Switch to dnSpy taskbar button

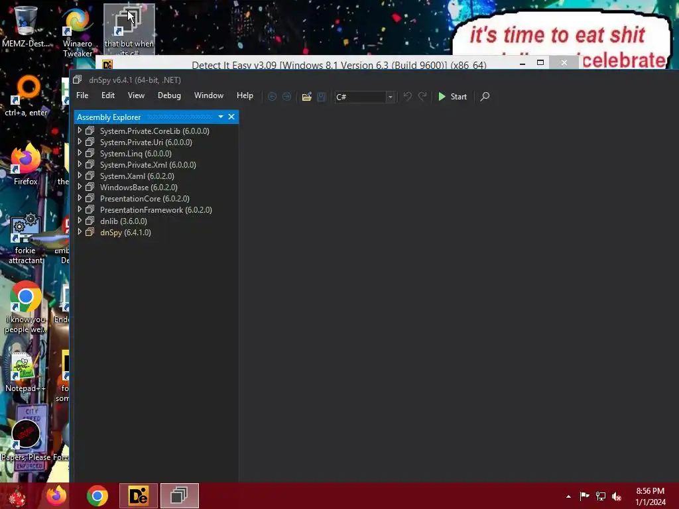coord(180,496)
